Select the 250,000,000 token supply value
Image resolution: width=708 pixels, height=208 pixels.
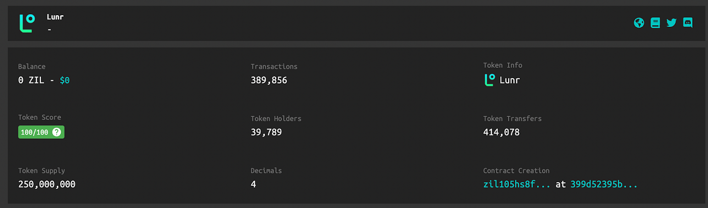pos(47,185)
